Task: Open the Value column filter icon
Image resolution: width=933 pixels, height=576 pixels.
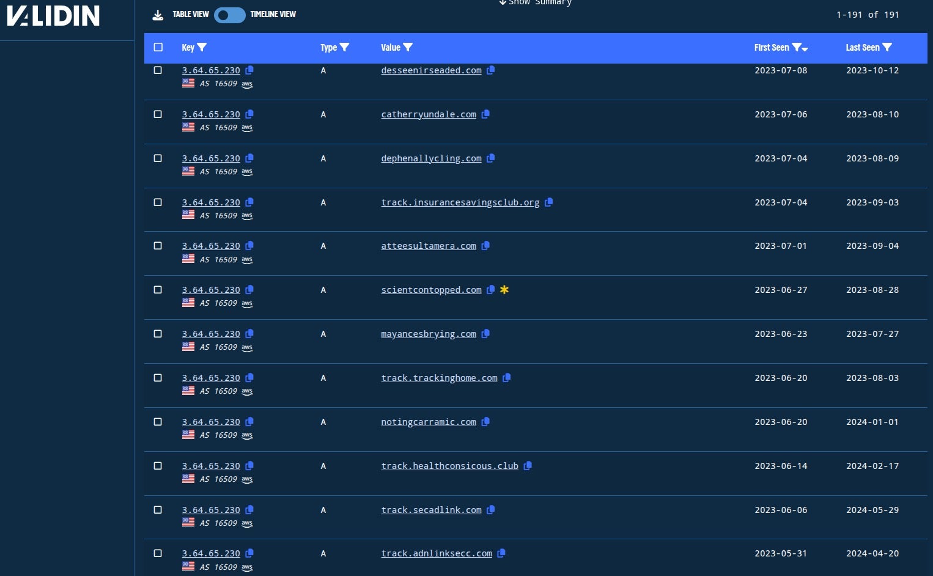Action: tap(408, 48)
